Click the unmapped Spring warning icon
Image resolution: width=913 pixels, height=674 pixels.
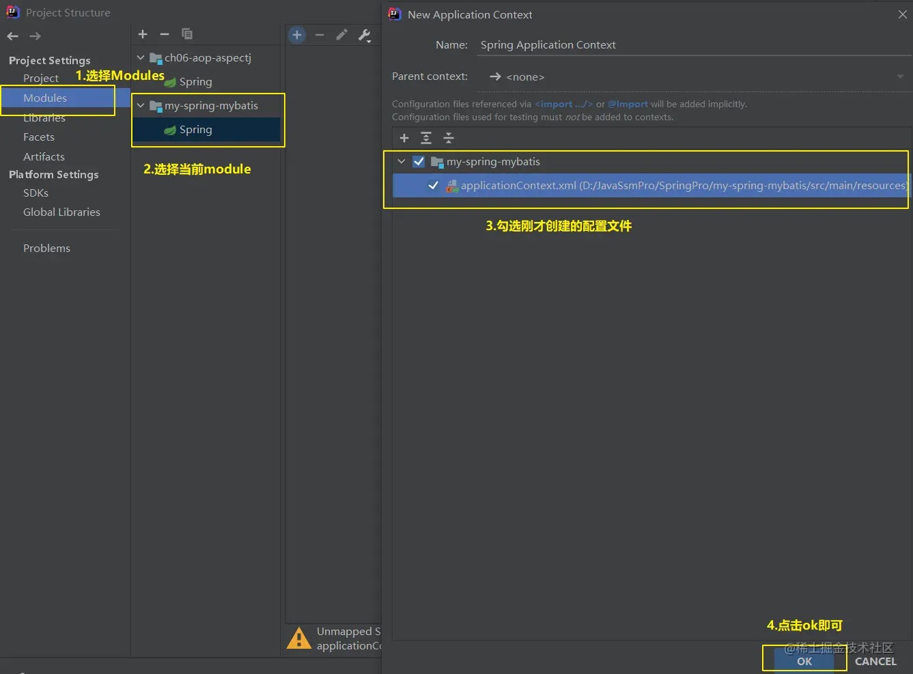point(299,638)
